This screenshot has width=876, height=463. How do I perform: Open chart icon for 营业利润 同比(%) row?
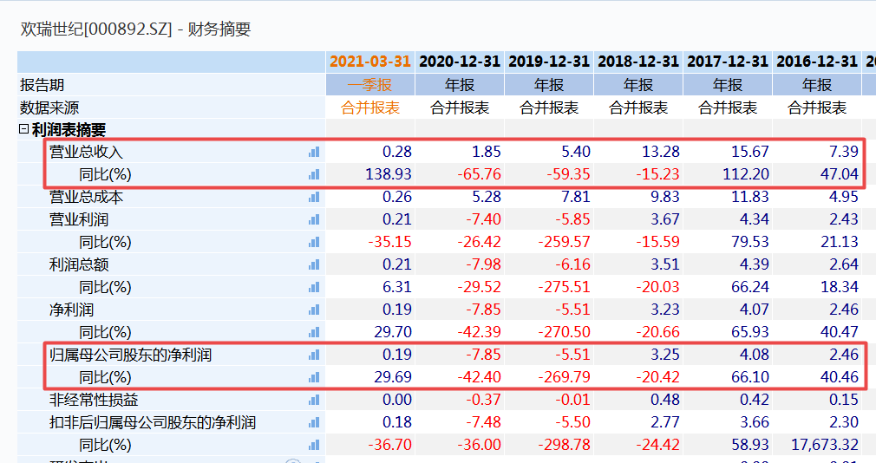(x=314, y=242)
